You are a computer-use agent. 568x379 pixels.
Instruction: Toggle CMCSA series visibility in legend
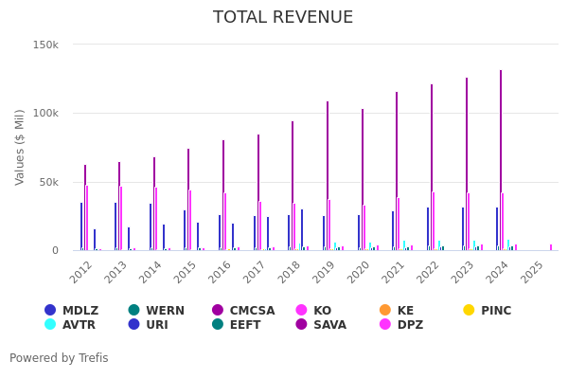point(242,311)
